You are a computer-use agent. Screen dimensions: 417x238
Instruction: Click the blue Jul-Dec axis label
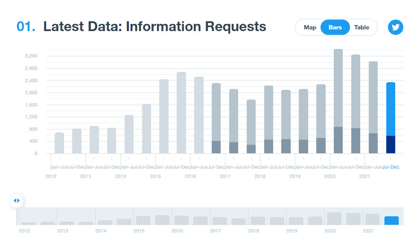[391, 167]
